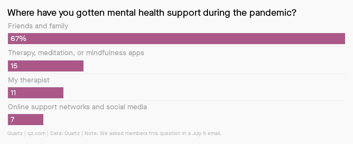
Task: Click the 15 value inside the bar
Action: 14,66
